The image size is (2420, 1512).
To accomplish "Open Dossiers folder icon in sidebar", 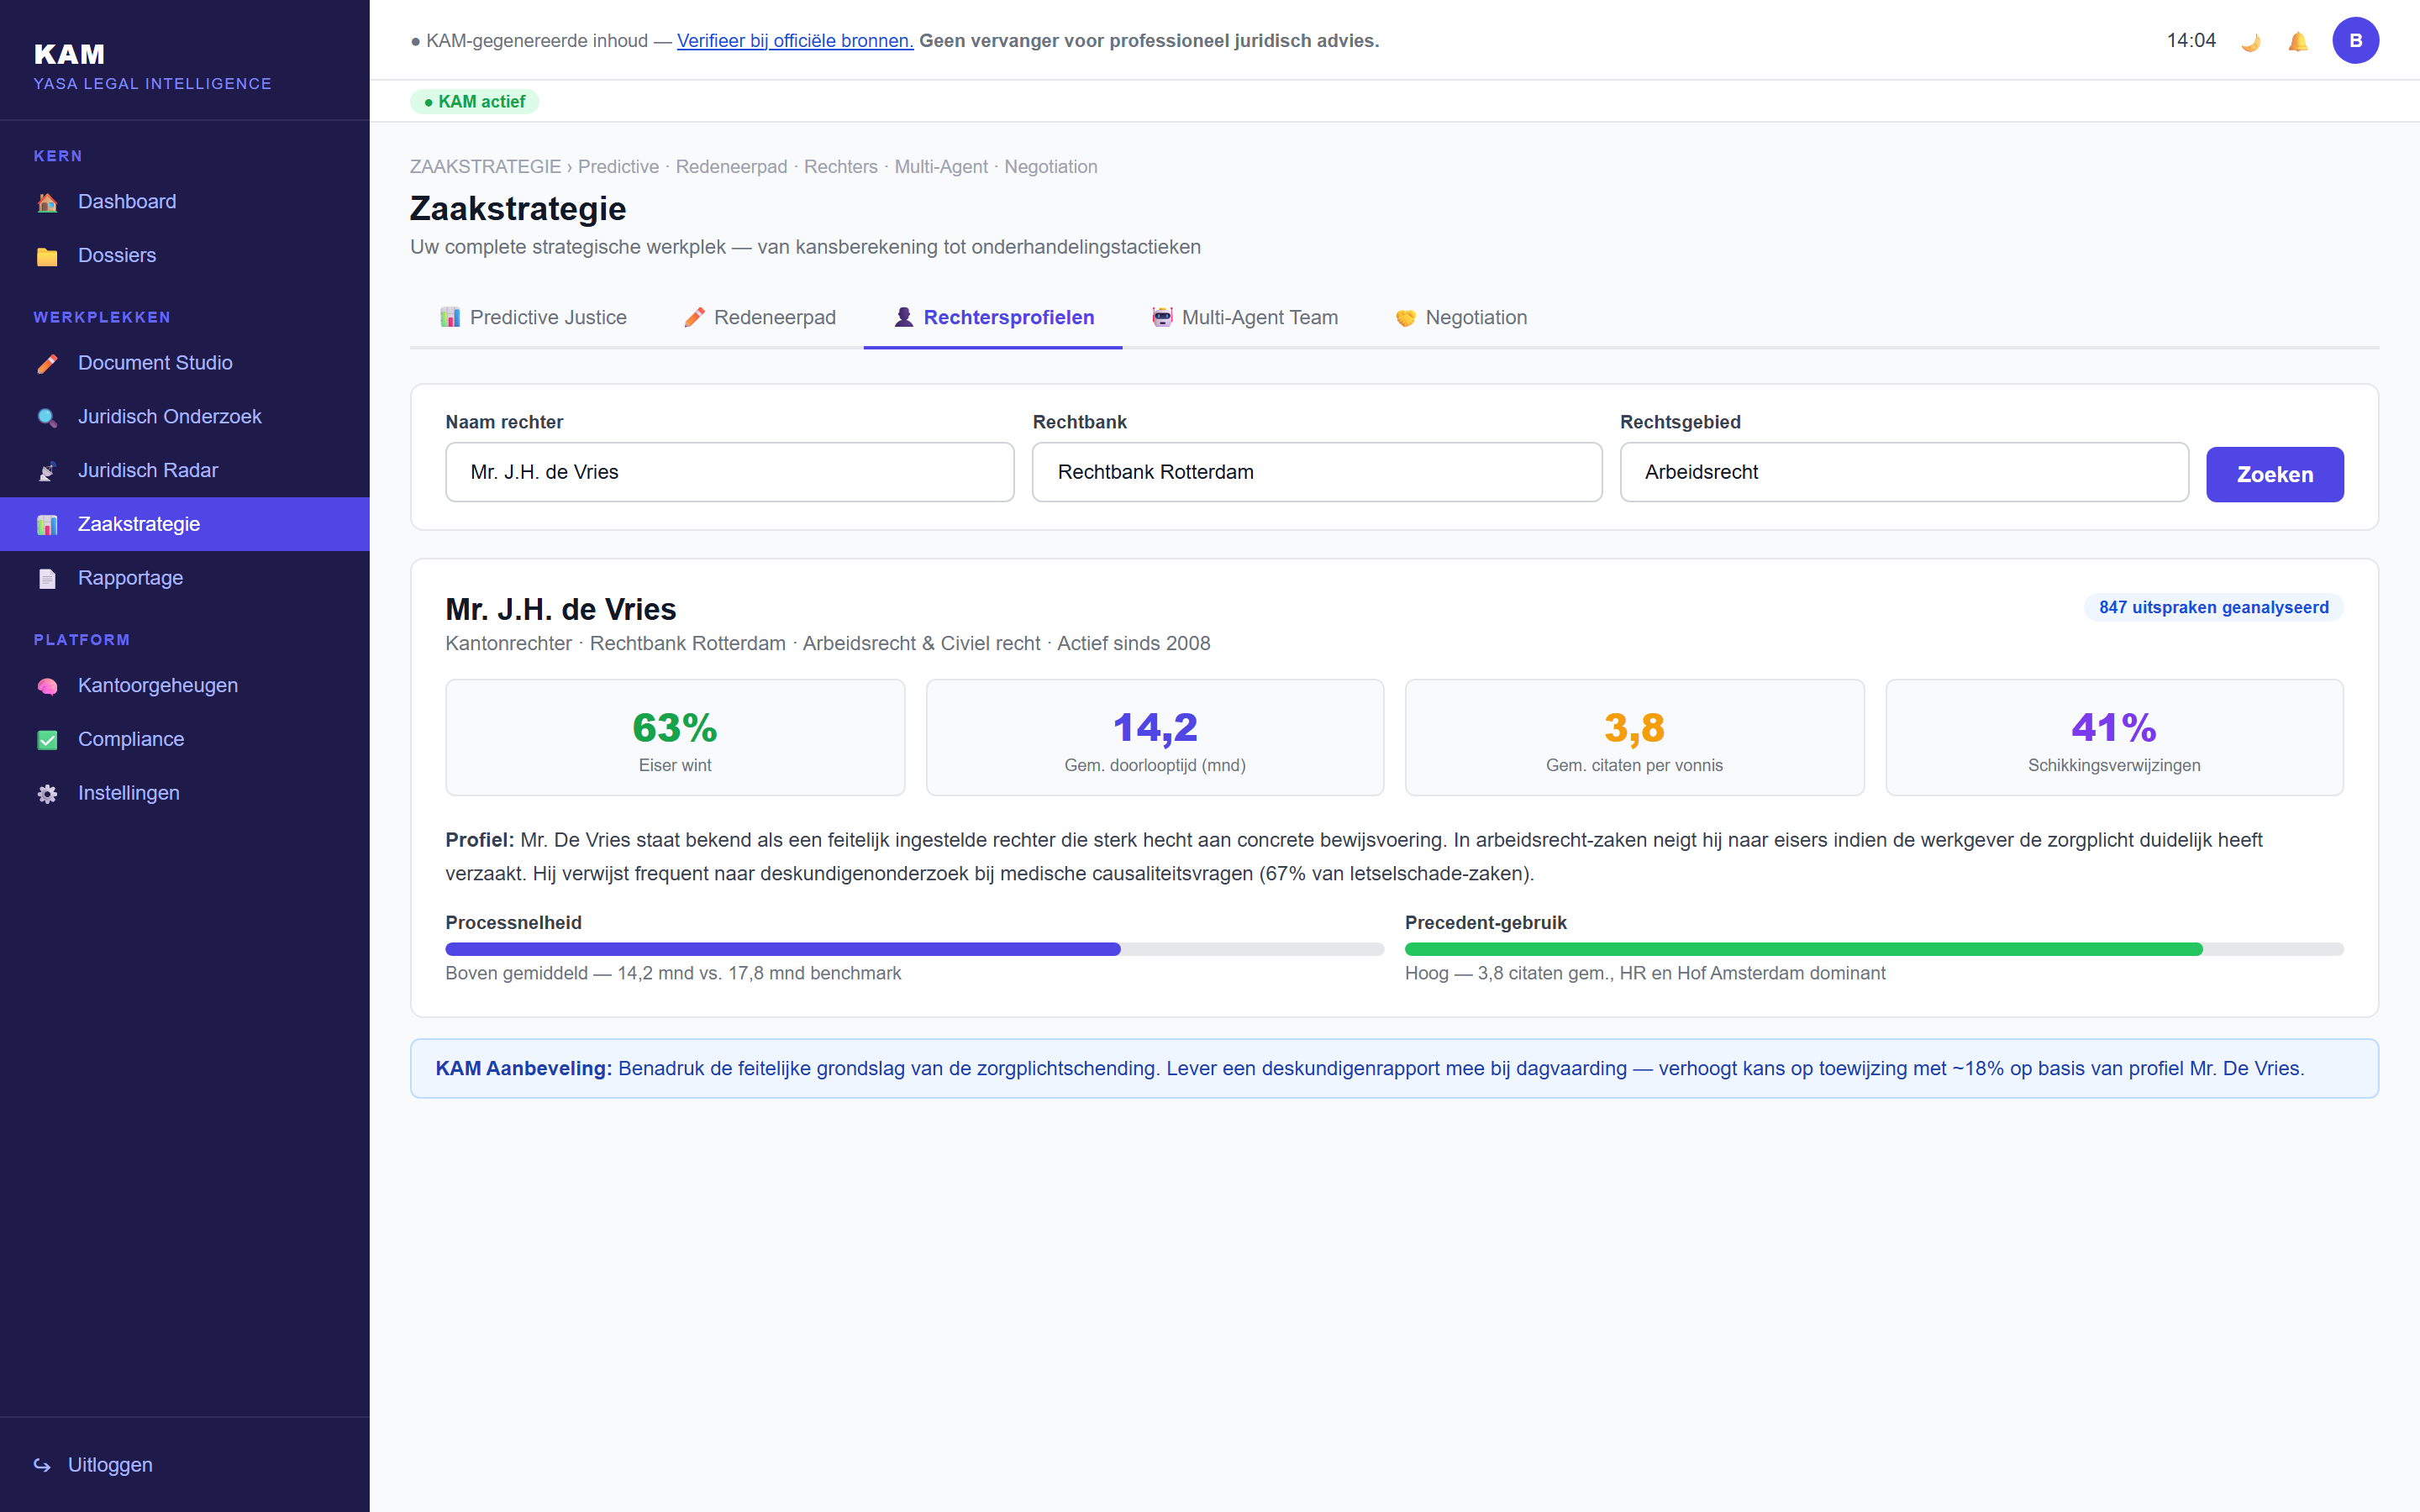I will pos(47,257).
